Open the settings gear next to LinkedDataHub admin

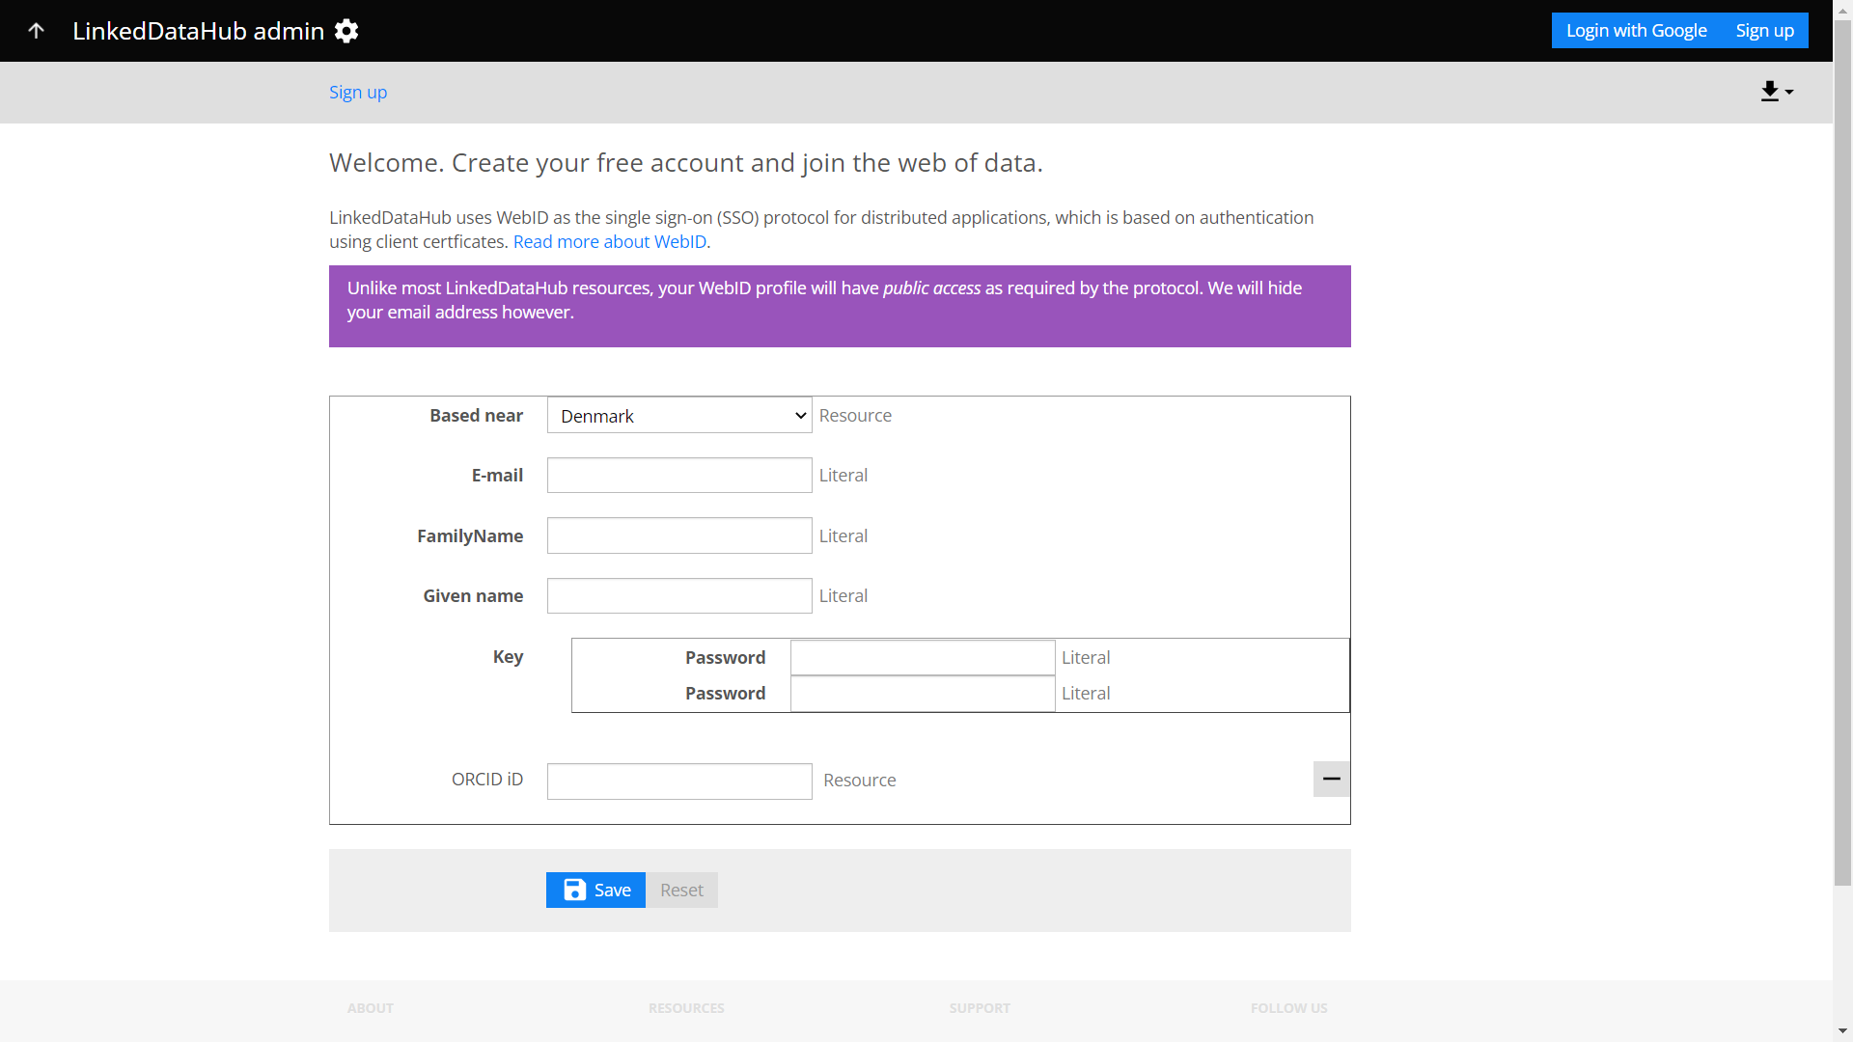point(346,30)
